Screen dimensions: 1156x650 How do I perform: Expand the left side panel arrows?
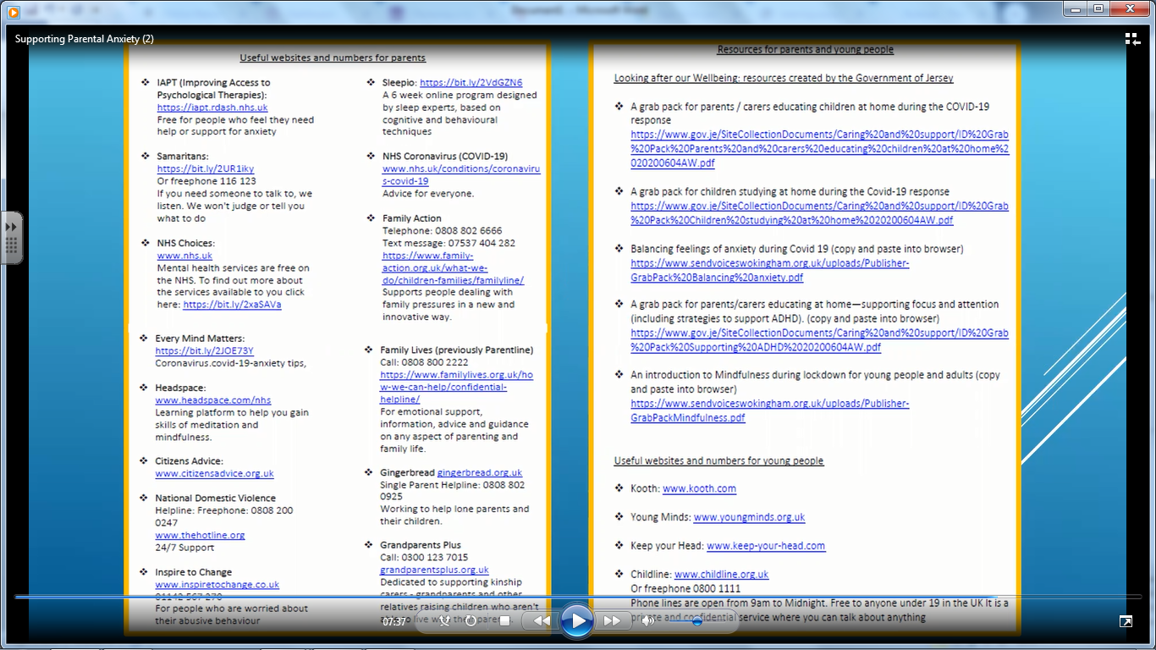point(11,227)
